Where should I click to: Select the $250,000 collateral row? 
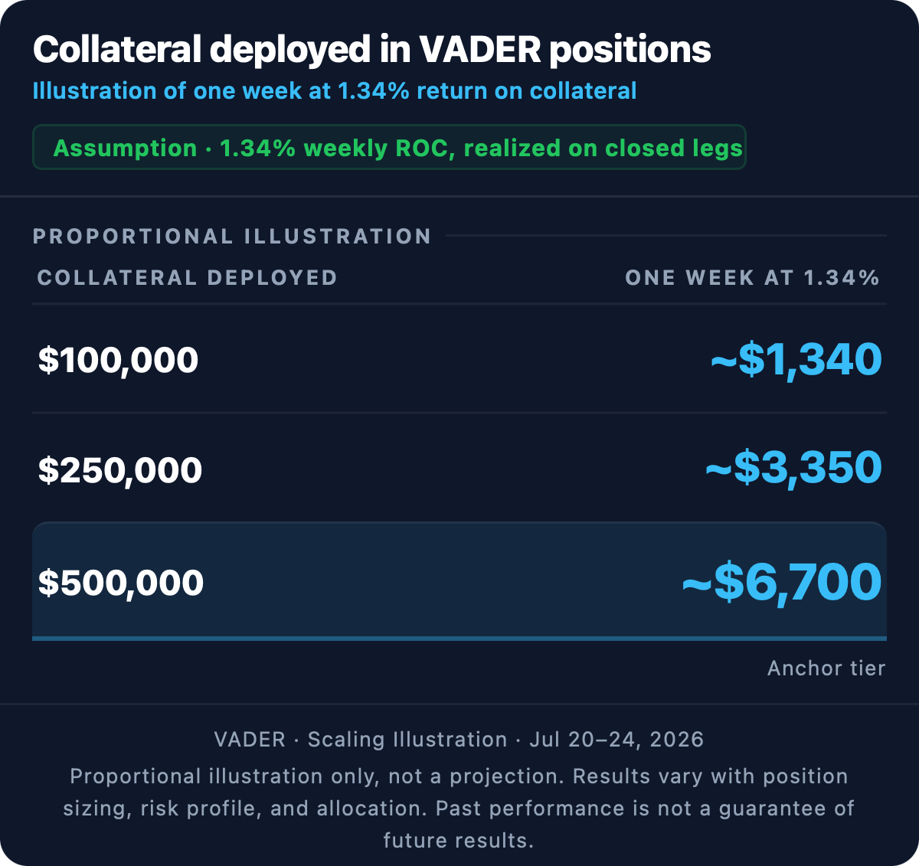(459, 469)
